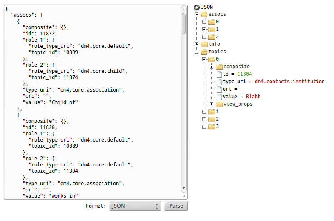The image size is (334, 221).
Task: Collapse the topics tree node
Action: pyautogui.click(x=197, y=52)
